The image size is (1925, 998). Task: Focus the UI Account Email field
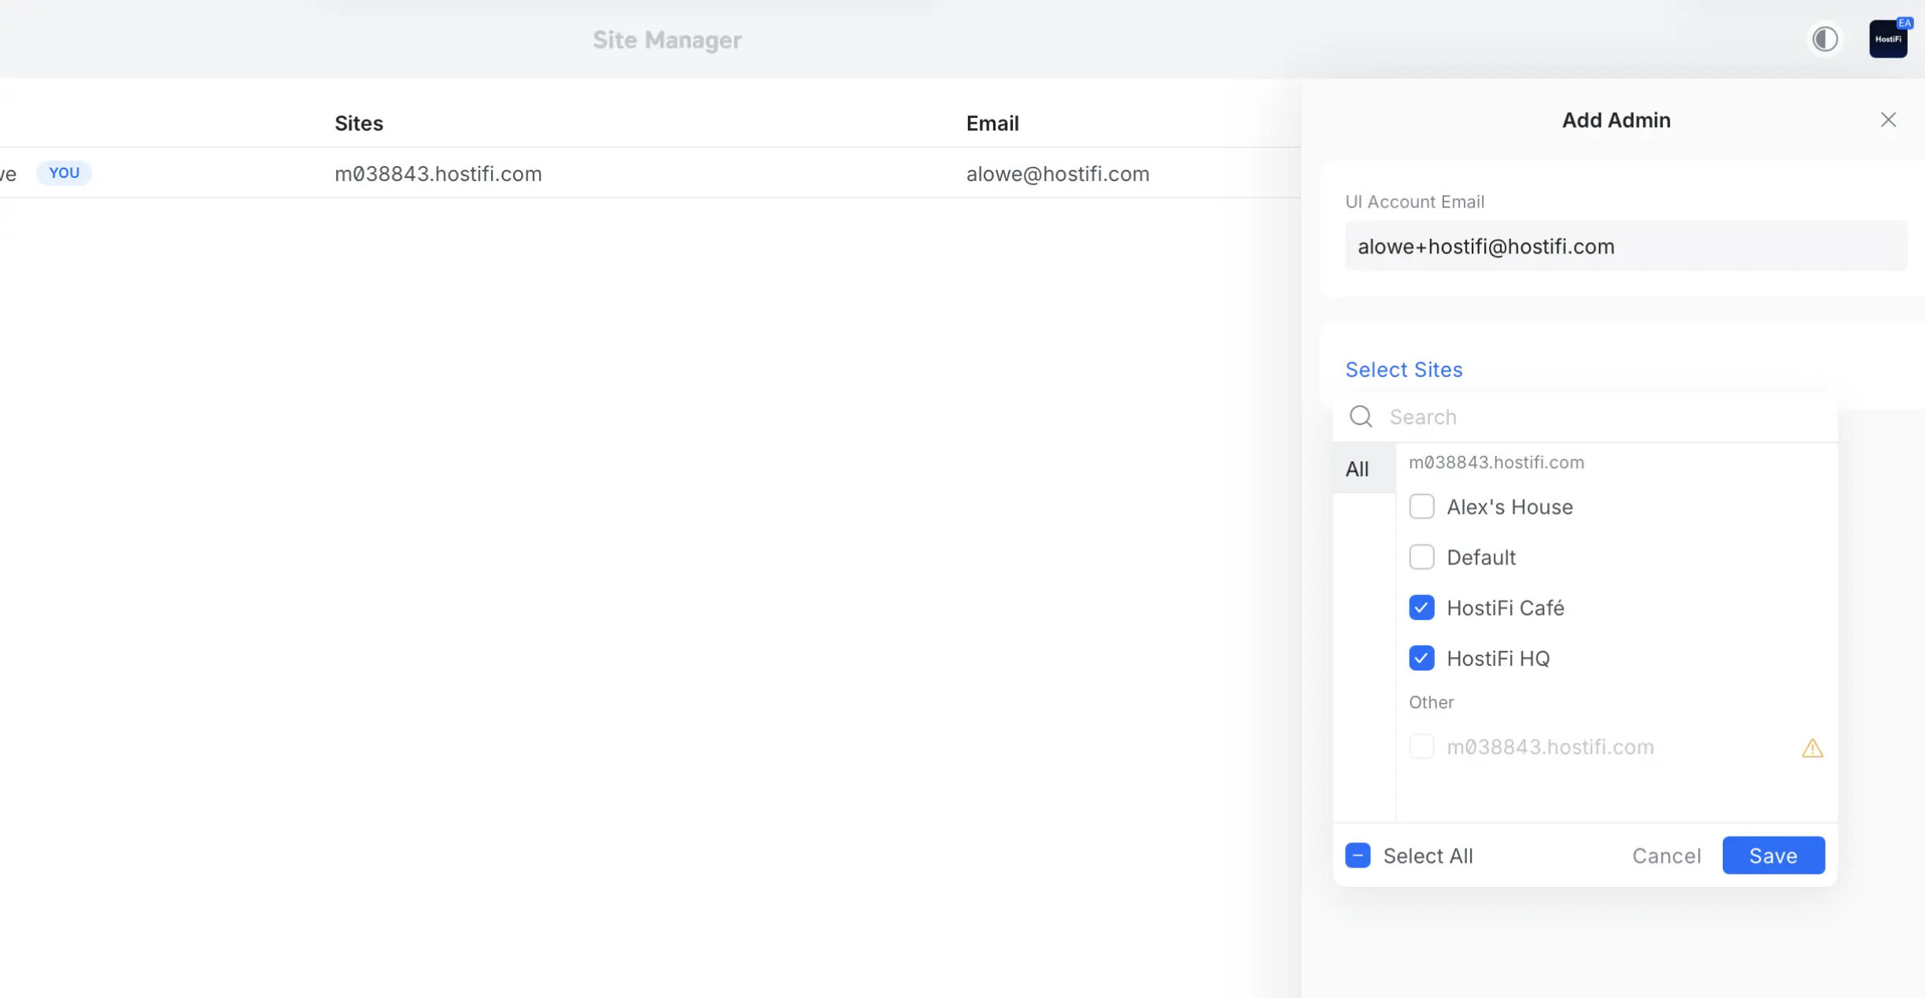pos(1626,246)
